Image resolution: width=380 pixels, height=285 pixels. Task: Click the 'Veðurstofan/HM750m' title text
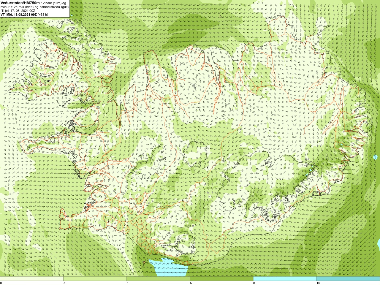point(20,3)
